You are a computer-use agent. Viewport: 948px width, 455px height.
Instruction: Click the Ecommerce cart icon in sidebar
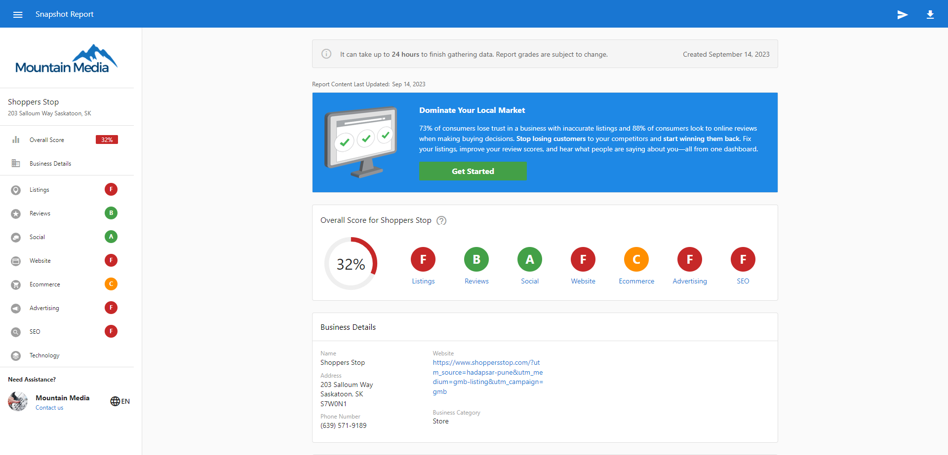click(16, 284)
